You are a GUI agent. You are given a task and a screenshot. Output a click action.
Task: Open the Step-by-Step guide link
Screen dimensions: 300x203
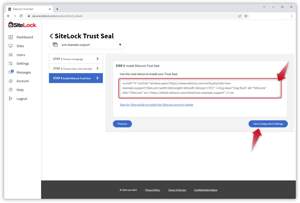point(156,105)
